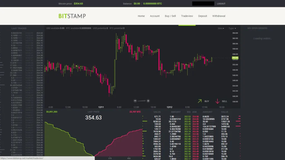This screenshot has width=285, height=160.
Task: Select the Tradeview tab
Action: 187,16
